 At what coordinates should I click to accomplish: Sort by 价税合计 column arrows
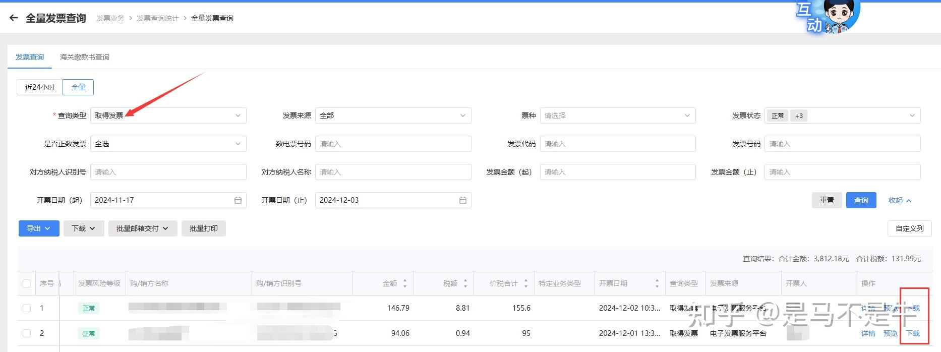pyautogui.click(x=526, y=283)
